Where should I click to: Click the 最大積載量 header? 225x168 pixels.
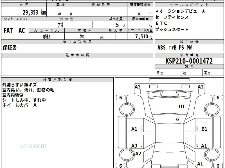pyautogui.click(x=140, y=19)
